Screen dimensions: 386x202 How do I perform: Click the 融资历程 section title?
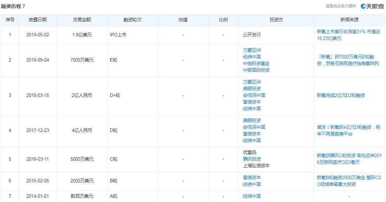click(x=11, y=6)
